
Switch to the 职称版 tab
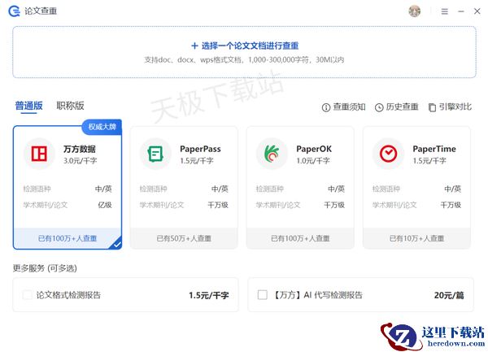70,106
